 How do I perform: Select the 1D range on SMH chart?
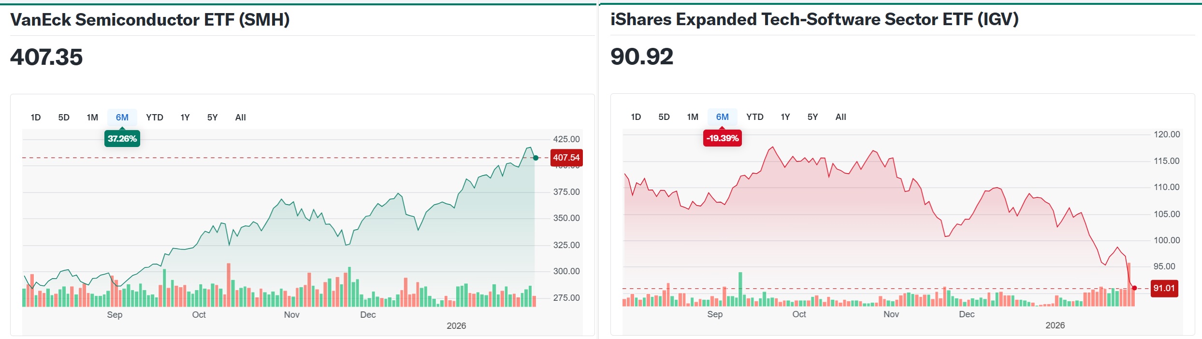[x=36, y=118]
